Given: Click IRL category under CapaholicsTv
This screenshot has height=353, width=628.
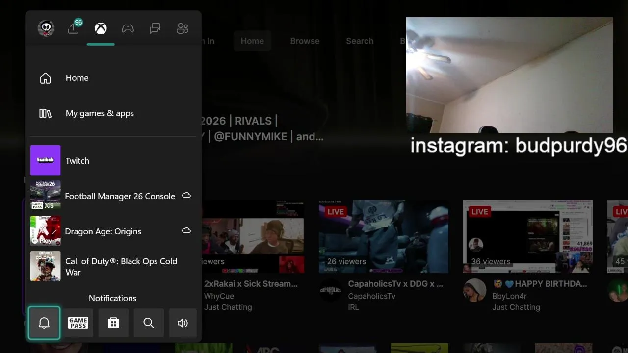Looking at the screenshot, I should coord(353,307).
